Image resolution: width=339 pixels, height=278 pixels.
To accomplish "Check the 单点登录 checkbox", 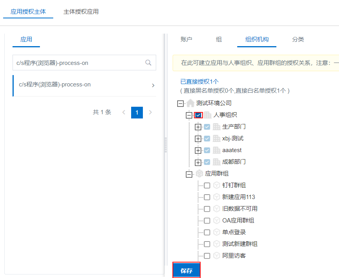I will [207, 232].
